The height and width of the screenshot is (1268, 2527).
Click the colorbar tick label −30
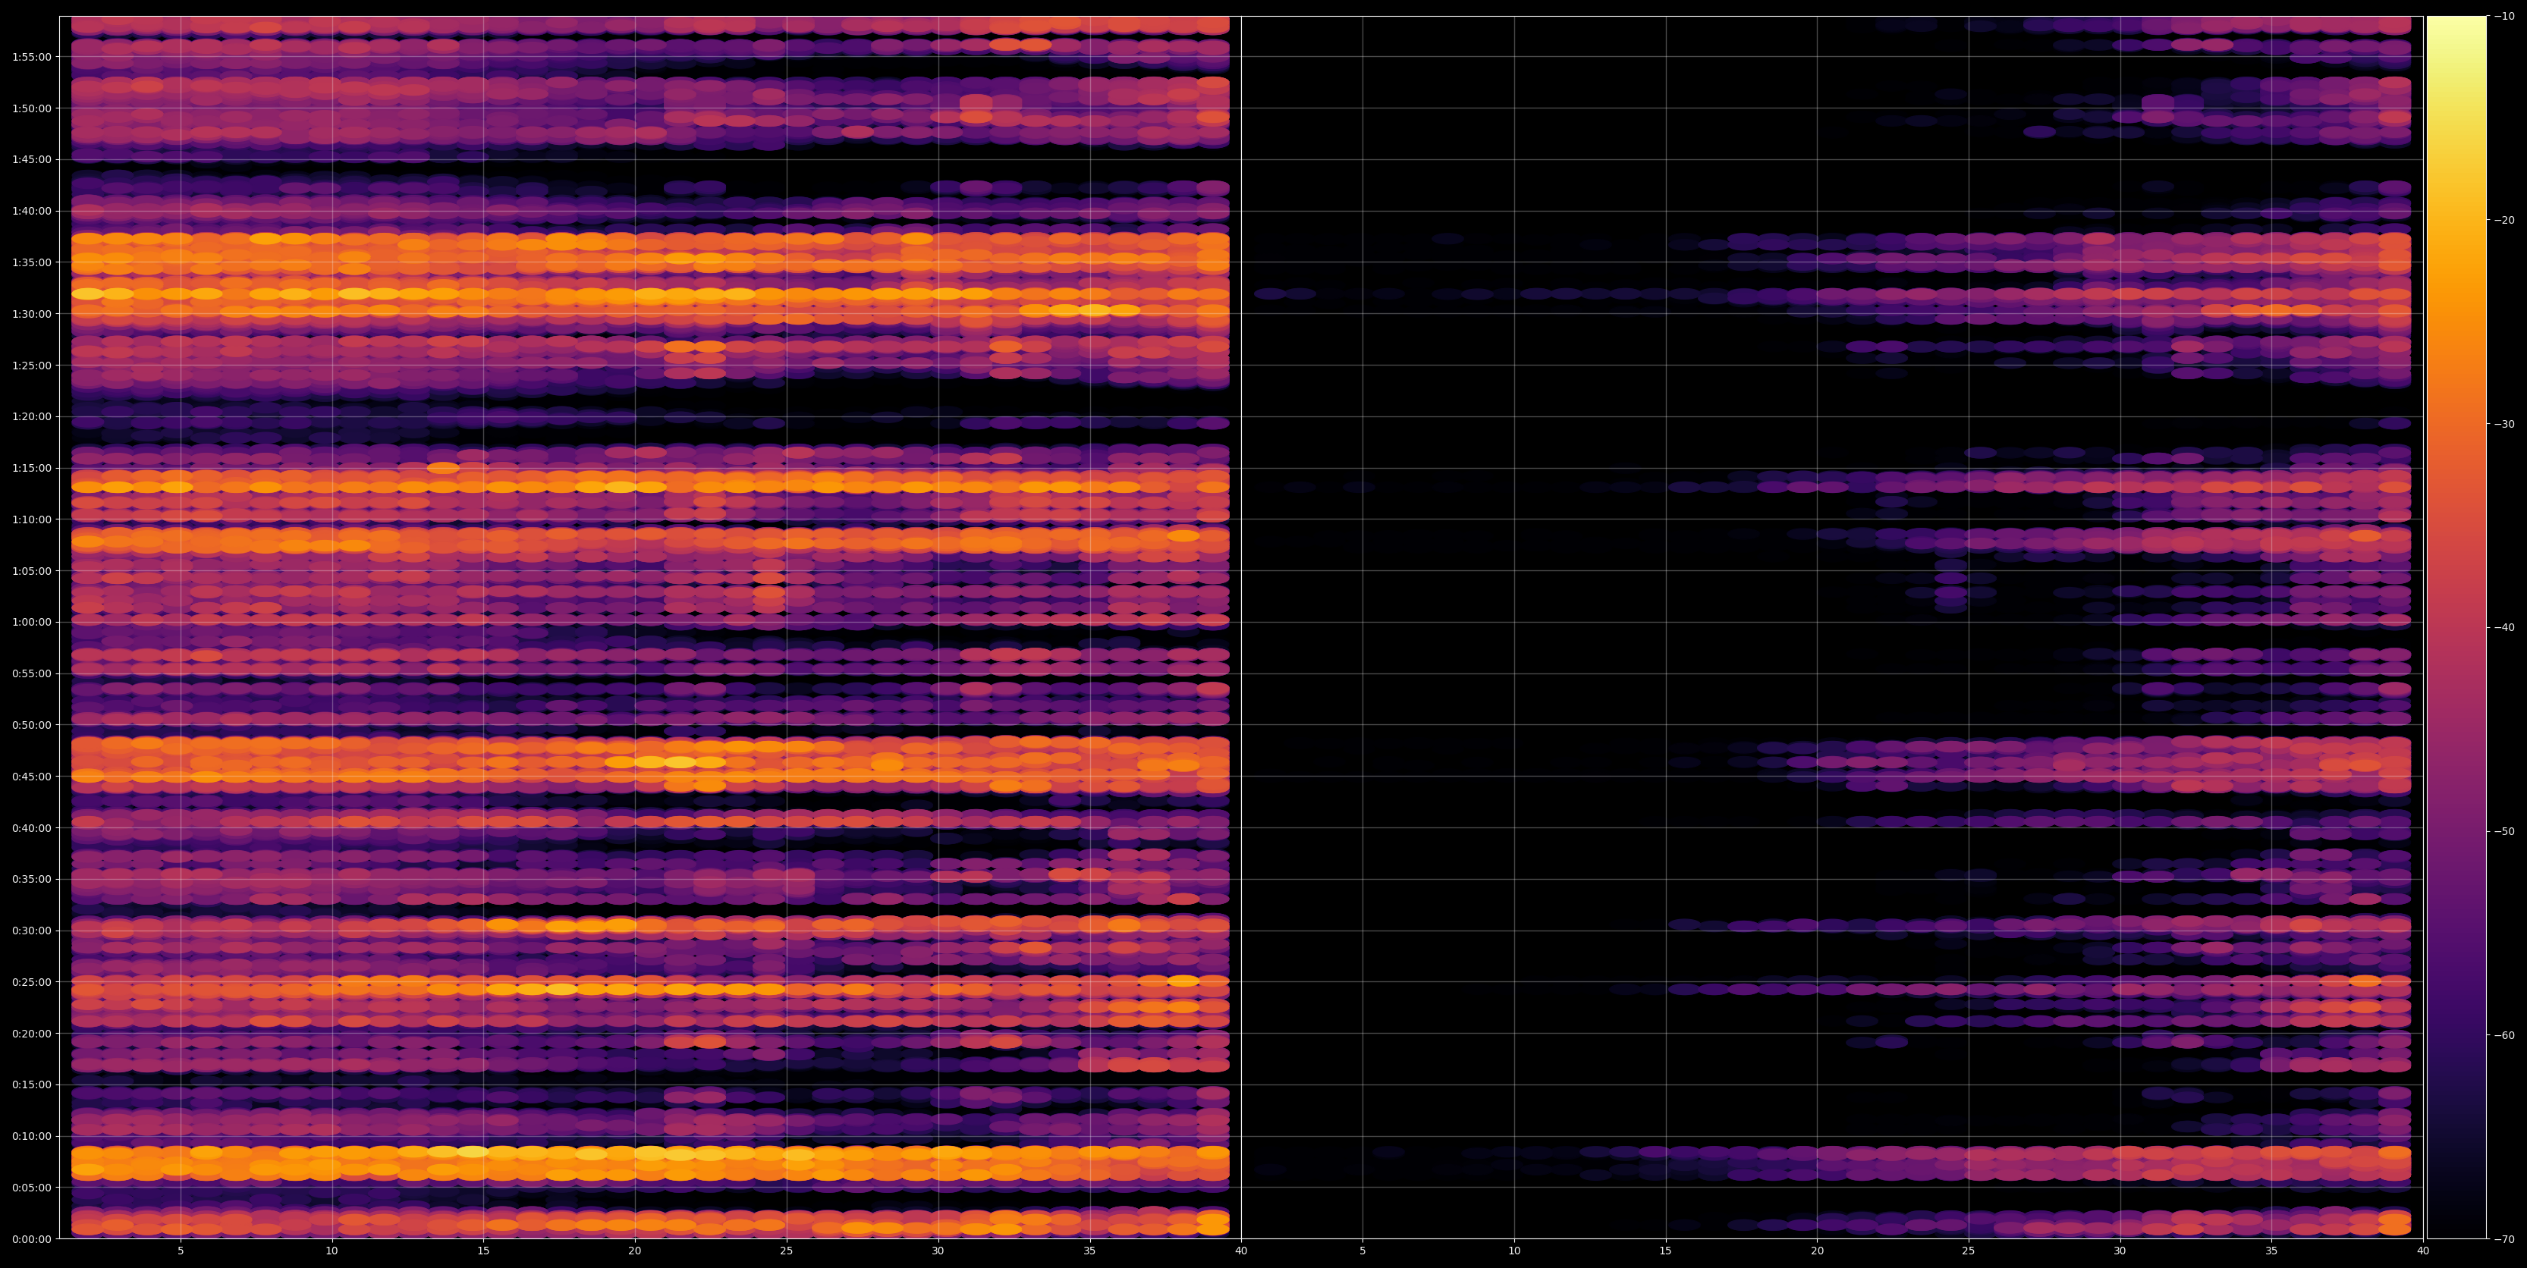2504,424
